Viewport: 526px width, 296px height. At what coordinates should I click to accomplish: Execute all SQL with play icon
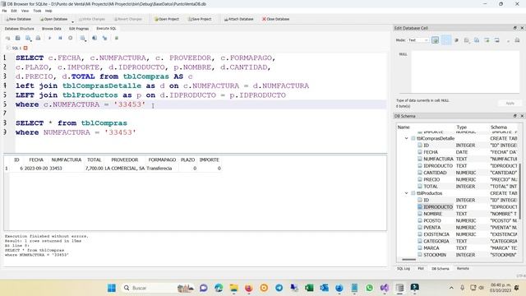(49, 39)
